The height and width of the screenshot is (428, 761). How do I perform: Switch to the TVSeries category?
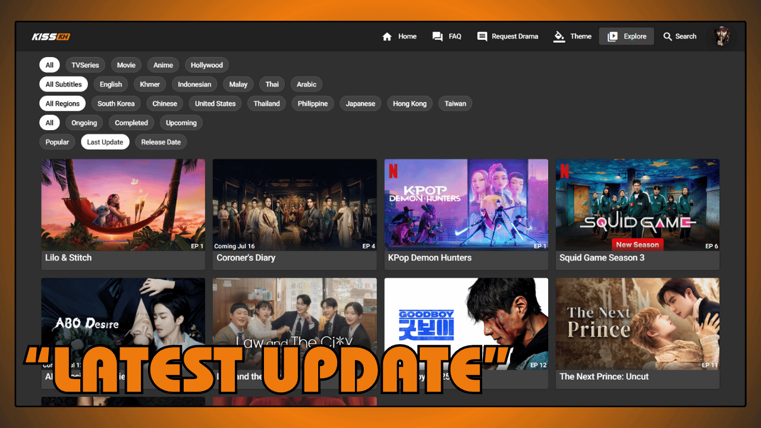[85, 65]
